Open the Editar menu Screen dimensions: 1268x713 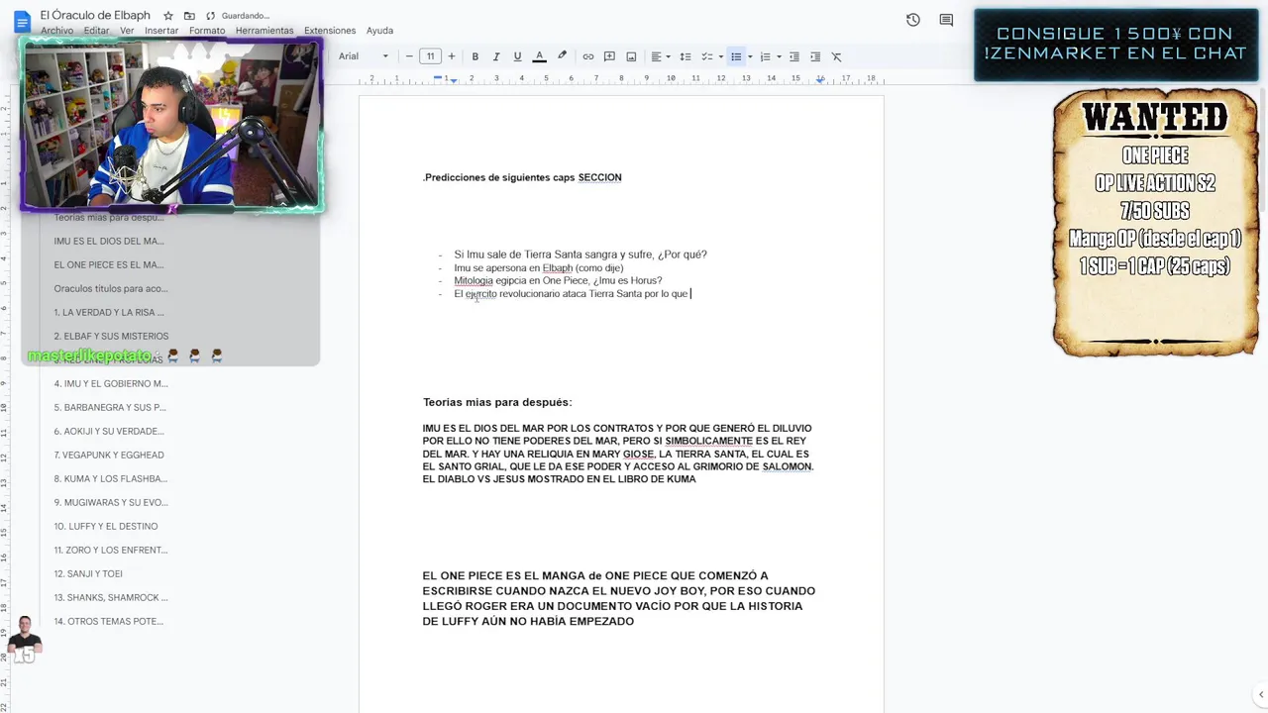tap(97, 31)
